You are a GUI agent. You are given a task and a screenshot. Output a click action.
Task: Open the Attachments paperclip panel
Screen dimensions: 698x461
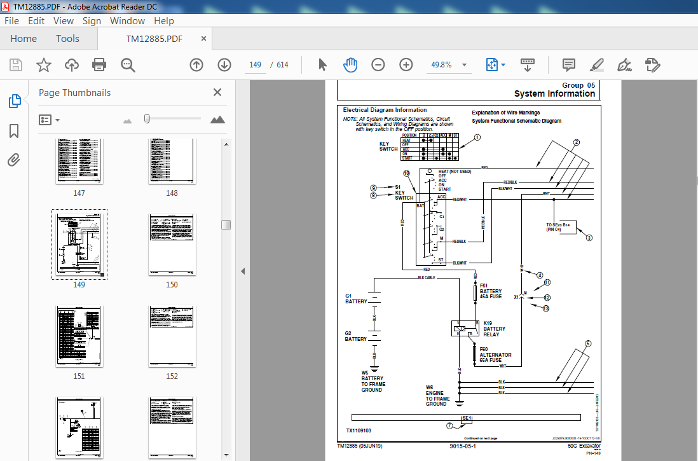tap(14, 160)
